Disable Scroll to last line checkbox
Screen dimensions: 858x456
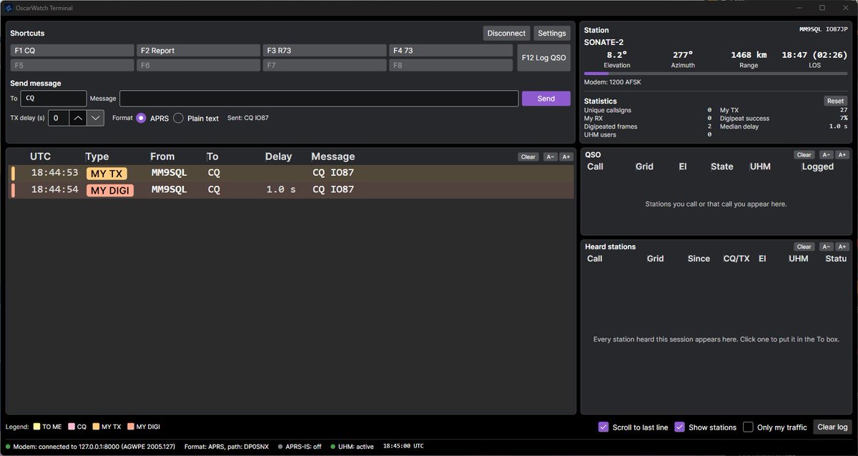coord(604,427)
